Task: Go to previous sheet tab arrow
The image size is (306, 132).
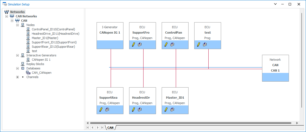Action: [x=93, y=128]
